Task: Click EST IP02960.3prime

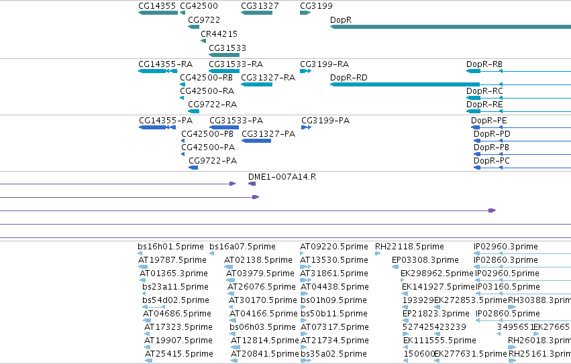Action: pos(522,253)
